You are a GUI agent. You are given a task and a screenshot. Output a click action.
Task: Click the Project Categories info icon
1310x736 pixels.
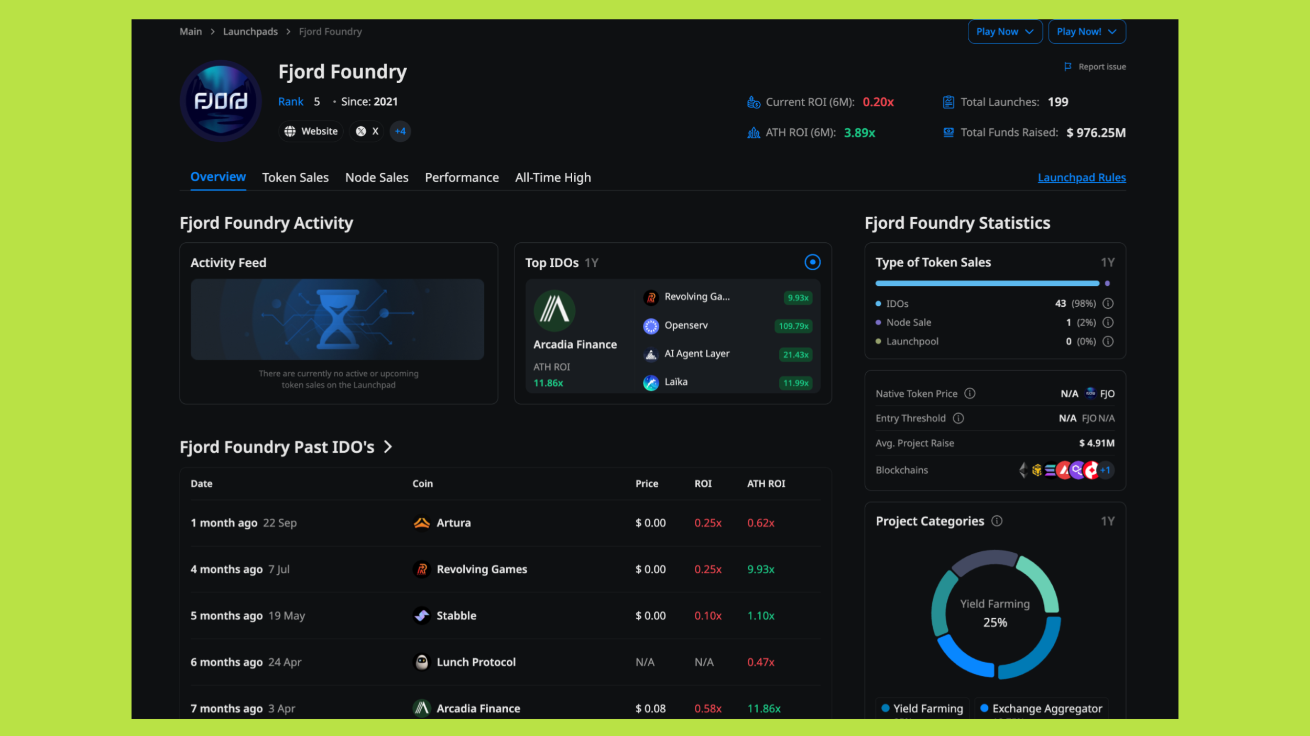tap(997, 521)
